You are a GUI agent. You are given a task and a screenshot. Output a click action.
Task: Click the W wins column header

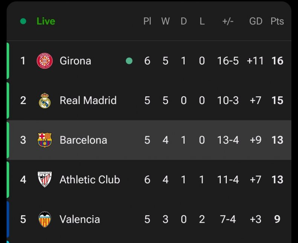(x=165, y=21)
